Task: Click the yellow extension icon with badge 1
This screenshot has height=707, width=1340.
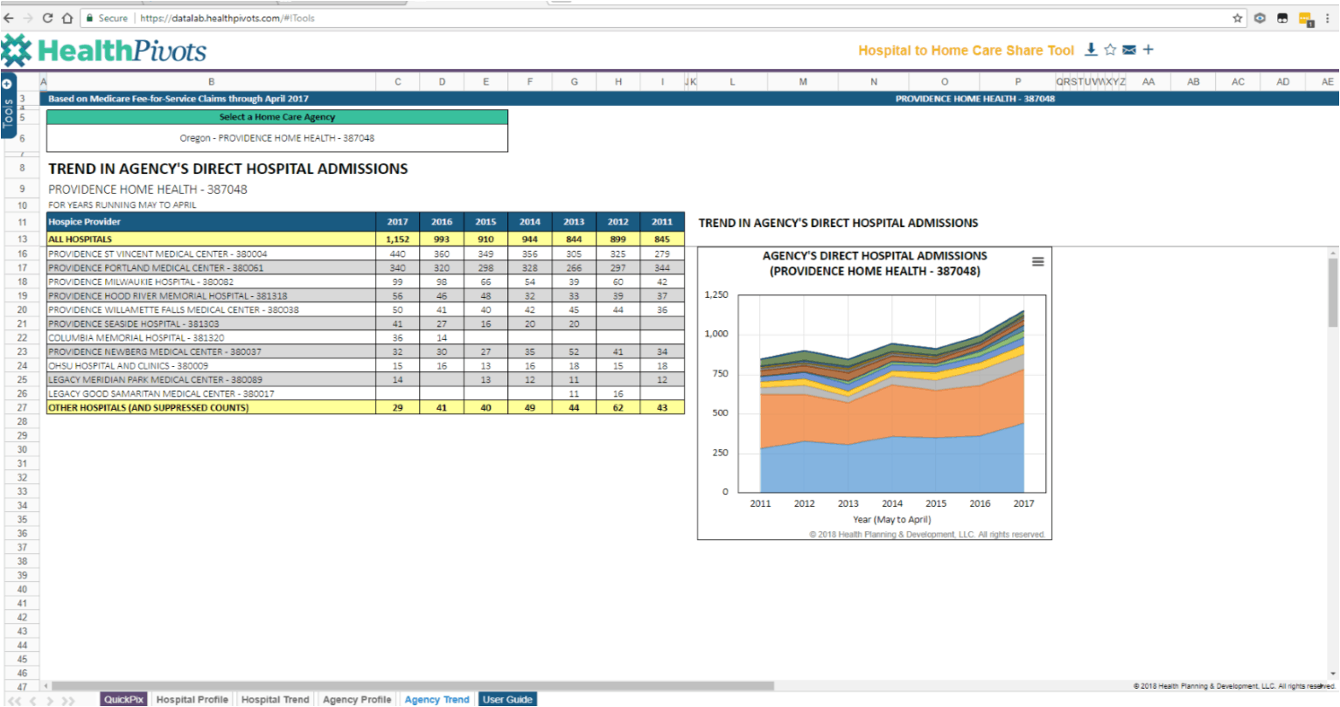Action: pyautogui.click(x=1306, y=18)
